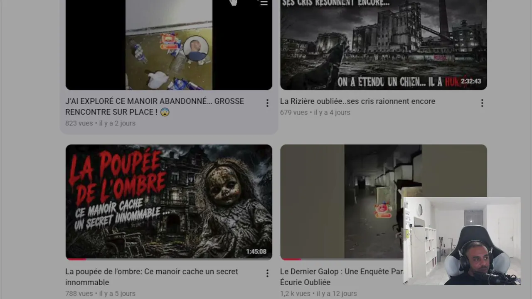532x299 pixels.
Task: Open title "Le Dernier Galop : Une Enquête"
Action: [342, 277]
